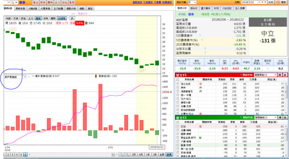Click the zoom-out magnifier under the chart
This screenshot has width=289, height=159.
[x=121, y=155]
